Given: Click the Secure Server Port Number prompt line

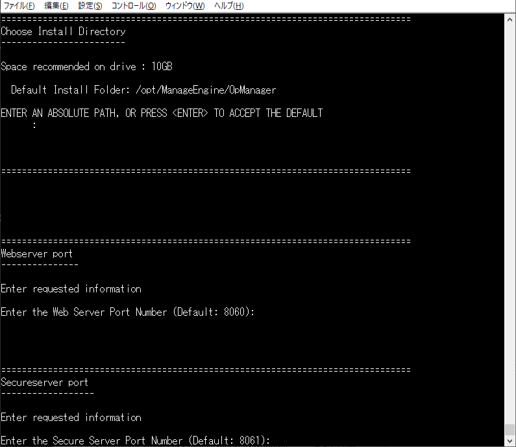Looking at the screenshot, I should pos(136,441).
